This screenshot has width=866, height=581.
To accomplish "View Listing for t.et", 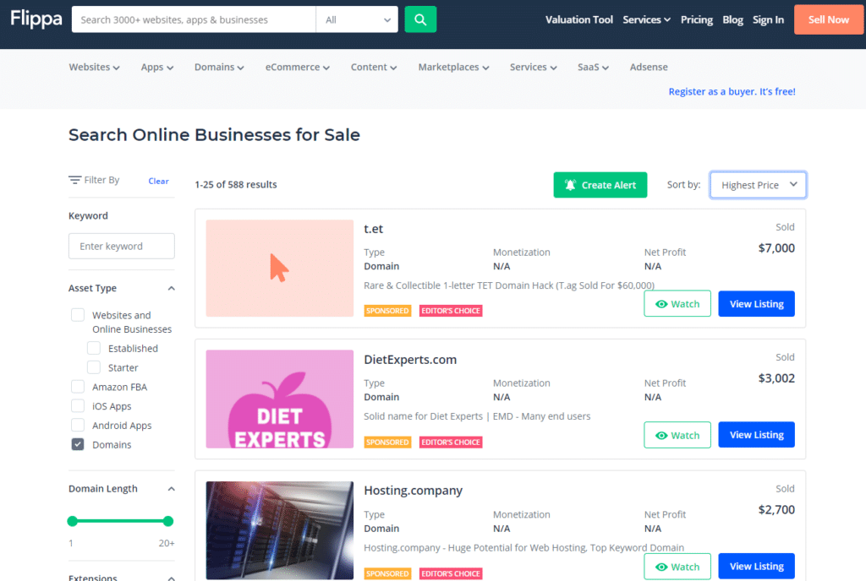I will (x=756, y=304).
